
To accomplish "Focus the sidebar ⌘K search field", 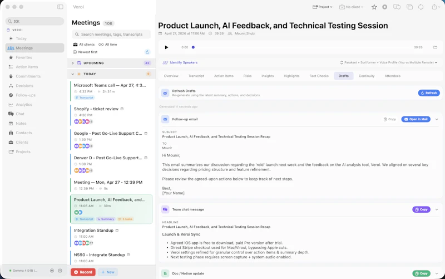I will pos(34,21).
